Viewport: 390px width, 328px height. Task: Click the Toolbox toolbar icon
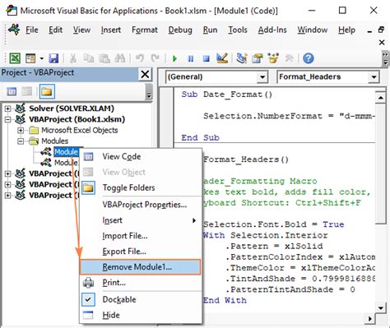289,58
